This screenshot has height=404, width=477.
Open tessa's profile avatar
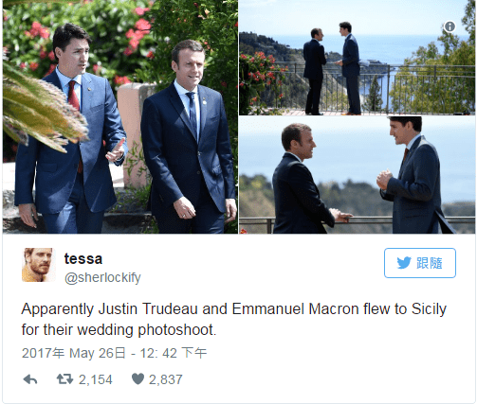(38, 265)
